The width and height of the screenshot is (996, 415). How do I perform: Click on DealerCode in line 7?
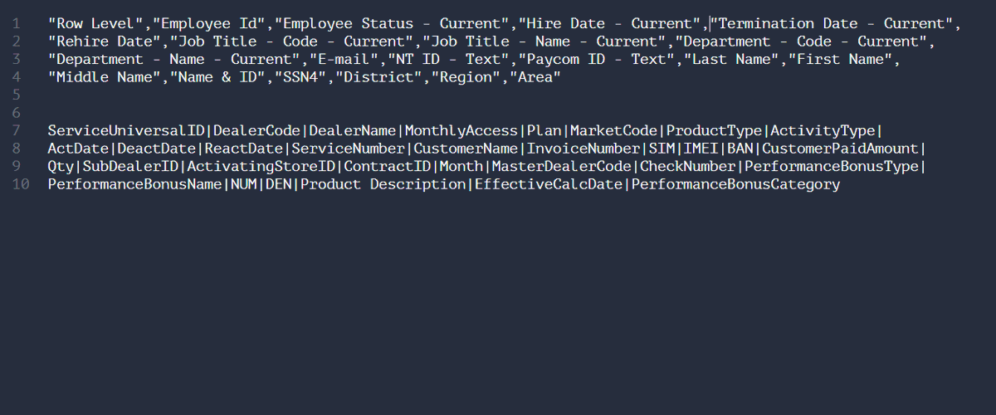pos(257,131)
